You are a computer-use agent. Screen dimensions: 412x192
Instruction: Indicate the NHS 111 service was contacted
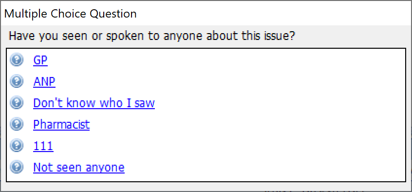click(43, 146)
